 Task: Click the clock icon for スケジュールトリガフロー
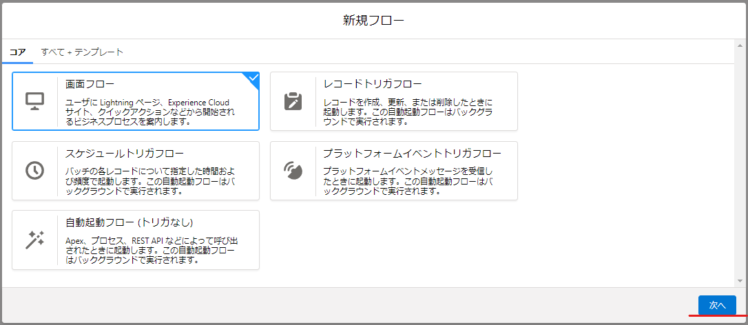(x=35, y=170)
